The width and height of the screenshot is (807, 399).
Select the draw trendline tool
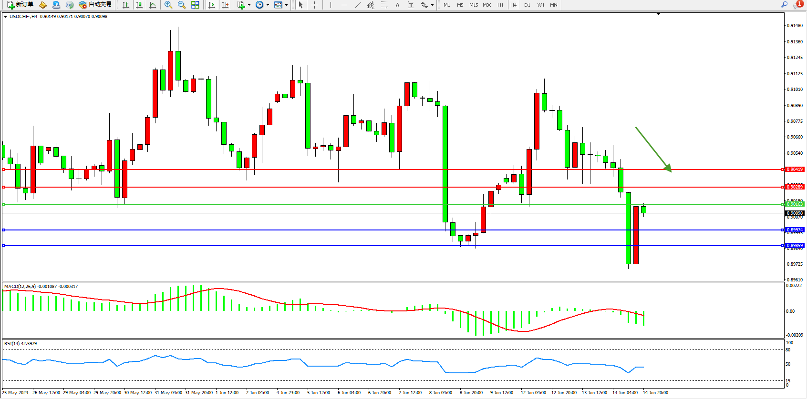coord(357,5)
